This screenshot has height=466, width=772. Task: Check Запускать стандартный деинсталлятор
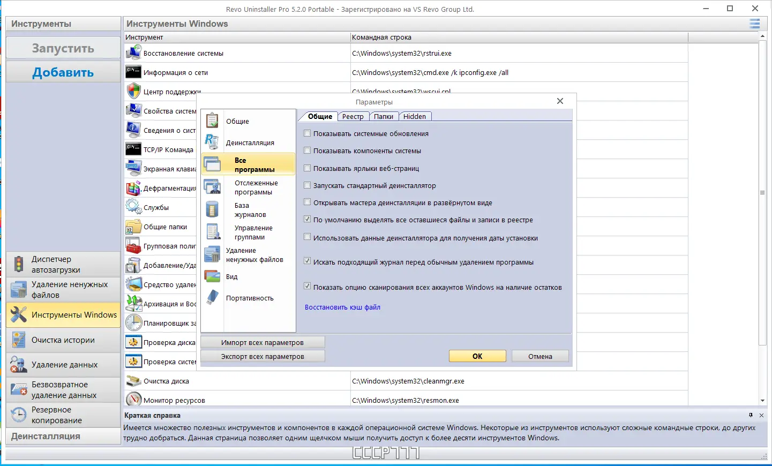(x=307, y=185)
